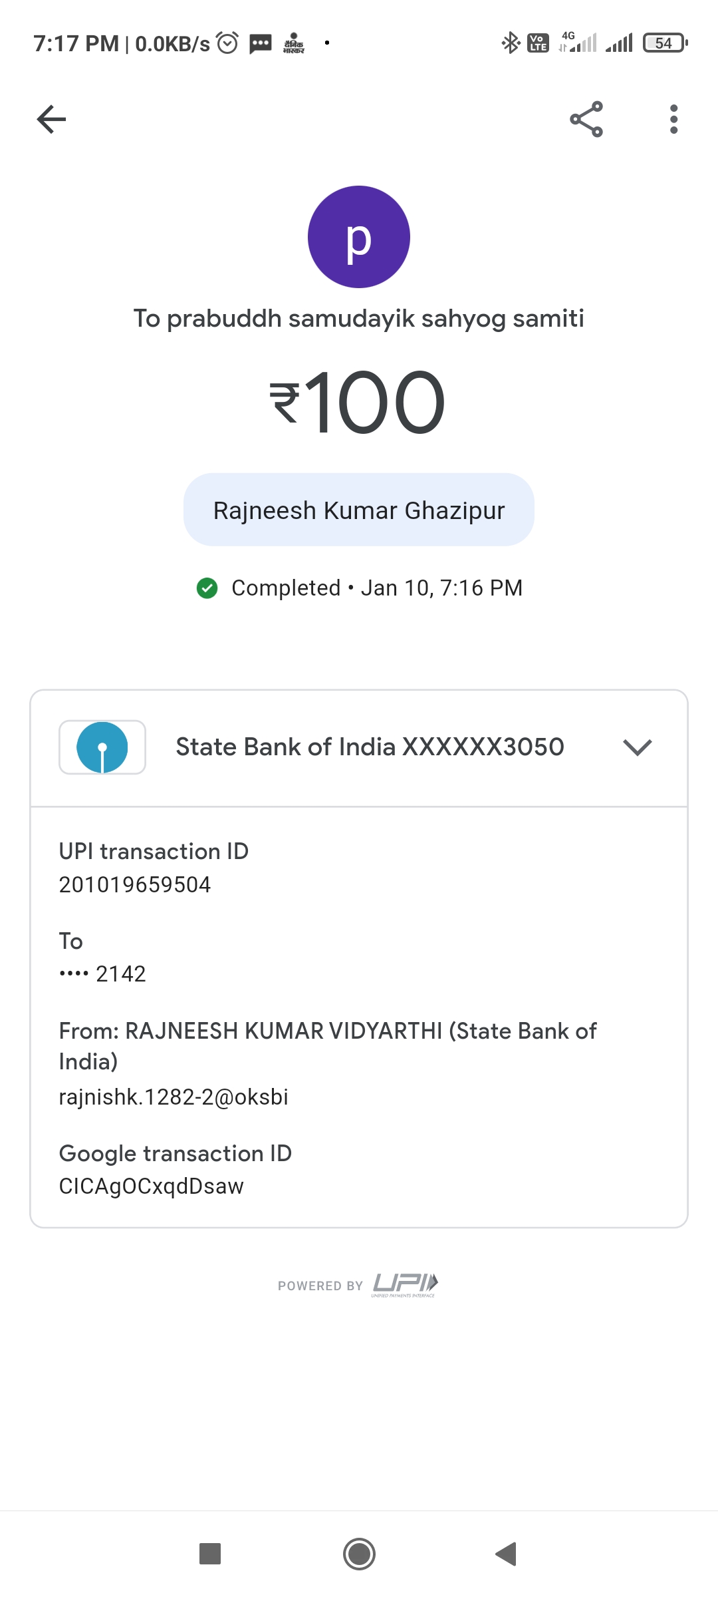This screenshot has width=718, height=1597.
Task: Tap the State Bank of India logo
Action: [102, 747]
